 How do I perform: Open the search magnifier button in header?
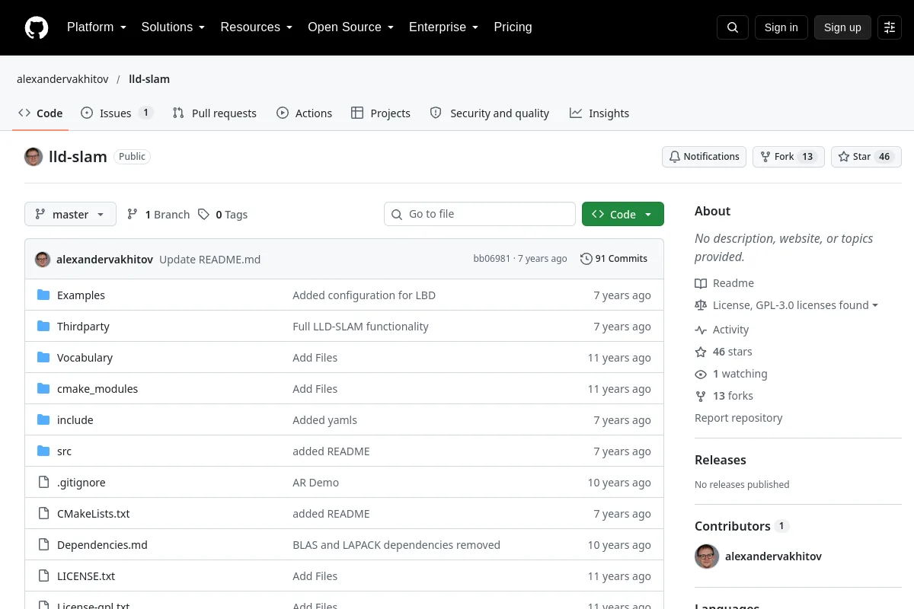(733, 27)
